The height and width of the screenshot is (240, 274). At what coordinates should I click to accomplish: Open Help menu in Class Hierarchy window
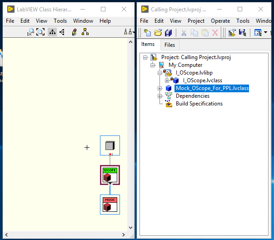[x=105, y=21]
